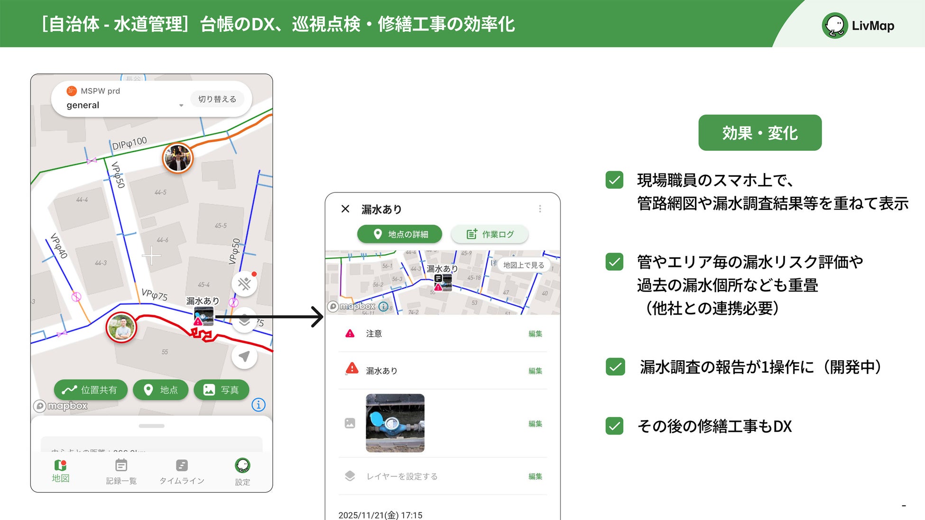This screenshot has width=925, height=520.
Task: Click 編集 link beside 漏水あり row
Action: [535, 371]
